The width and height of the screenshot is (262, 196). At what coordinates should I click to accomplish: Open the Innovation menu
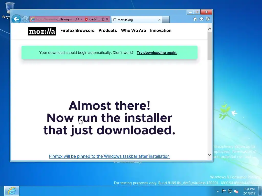(161, 31)
